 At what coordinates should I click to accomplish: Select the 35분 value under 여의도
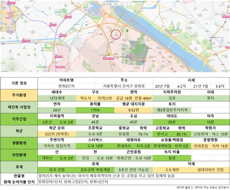[172, 122]
